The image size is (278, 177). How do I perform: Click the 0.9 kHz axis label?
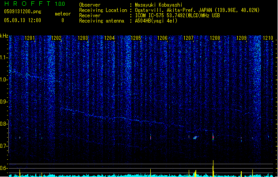pyautogui.click(x=4, y=102)
